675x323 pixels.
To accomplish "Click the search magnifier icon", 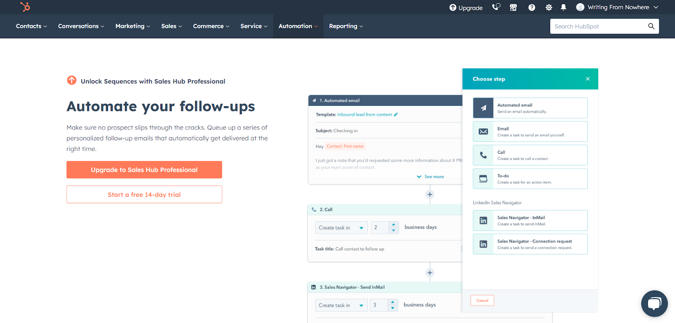I will coord(651,26).
